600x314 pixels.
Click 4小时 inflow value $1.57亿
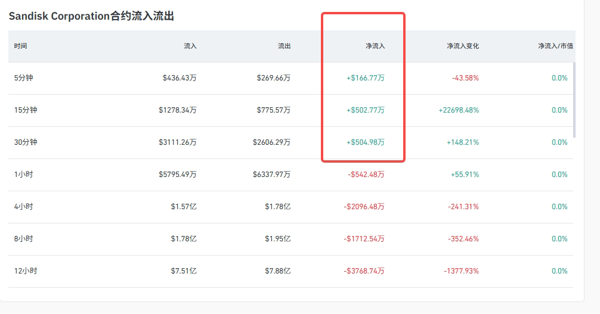point(184,207)
